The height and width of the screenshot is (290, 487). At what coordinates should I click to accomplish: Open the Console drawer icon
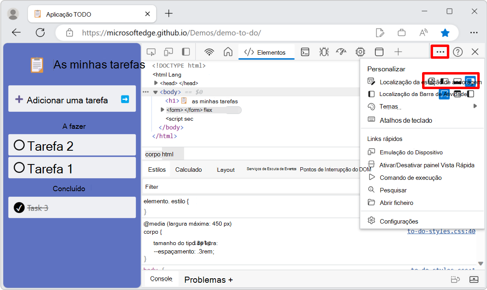click(305, 52)
